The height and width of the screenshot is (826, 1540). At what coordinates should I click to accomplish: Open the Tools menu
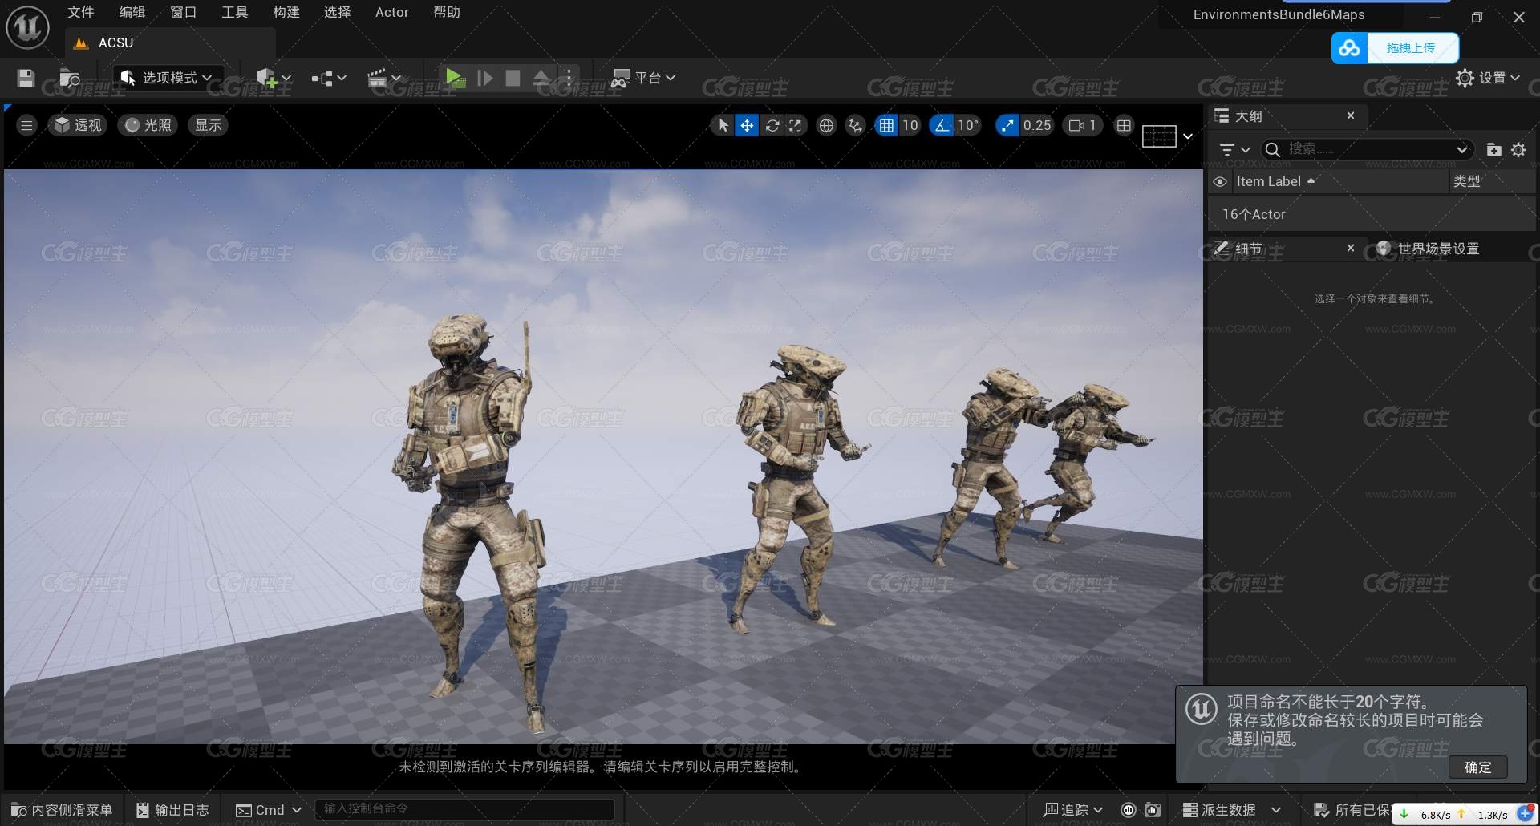coord(234,12)
